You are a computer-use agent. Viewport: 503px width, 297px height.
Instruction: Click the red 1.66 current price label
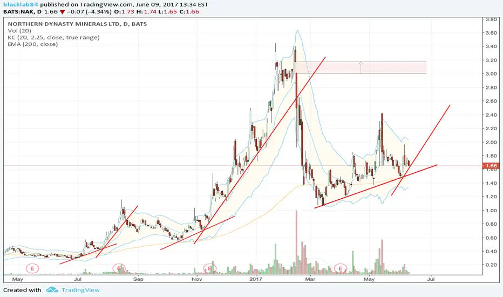[x=491, y=166]
